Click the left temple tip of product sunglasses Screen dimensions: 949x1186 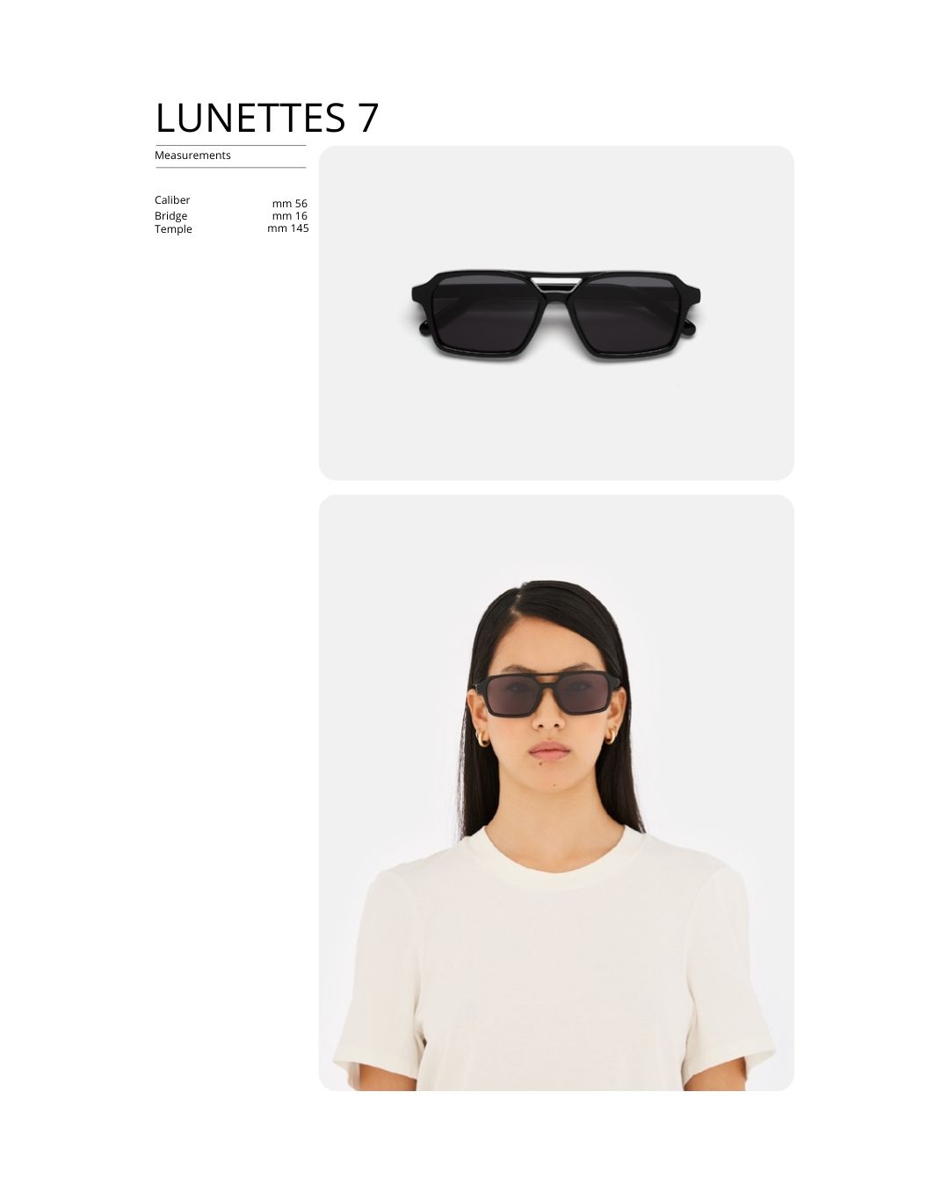click(x=424, y=329)
